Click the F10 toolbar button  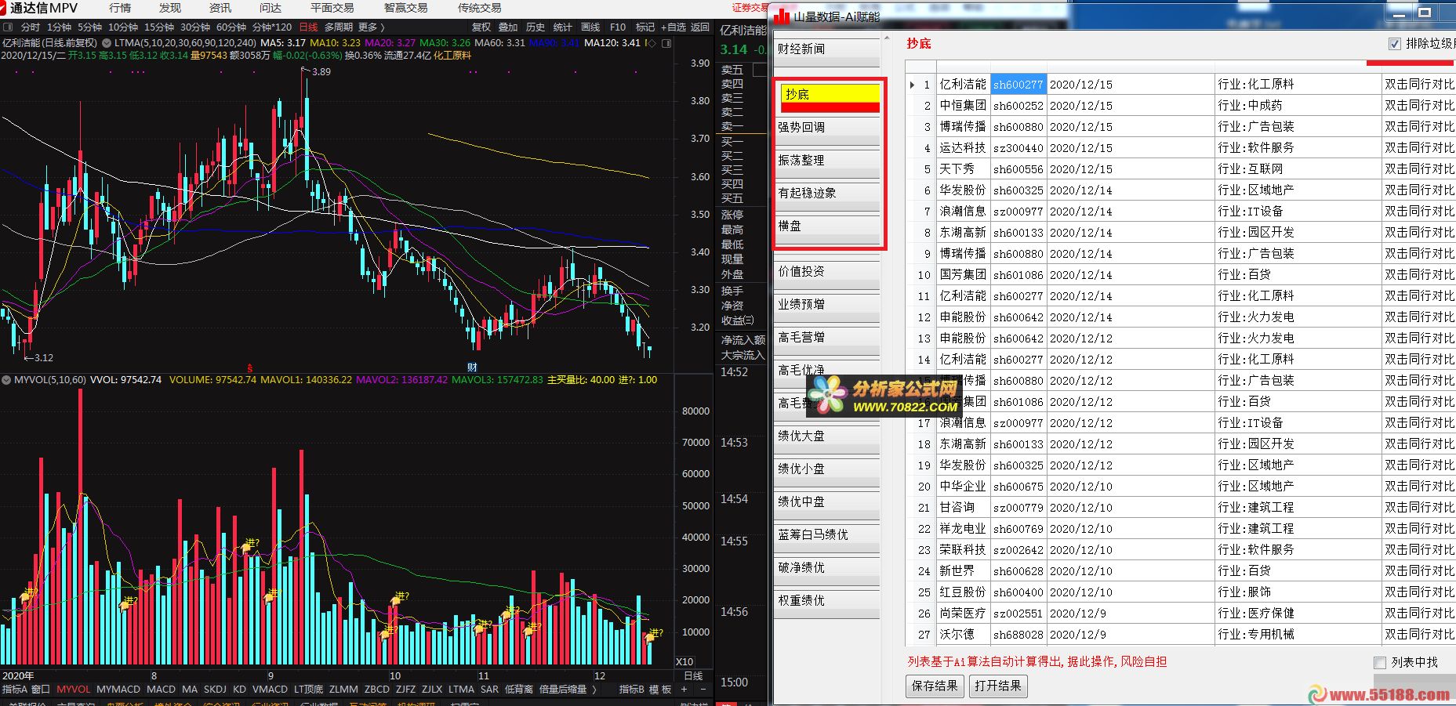pyautogui.click(x=618, y=27)
